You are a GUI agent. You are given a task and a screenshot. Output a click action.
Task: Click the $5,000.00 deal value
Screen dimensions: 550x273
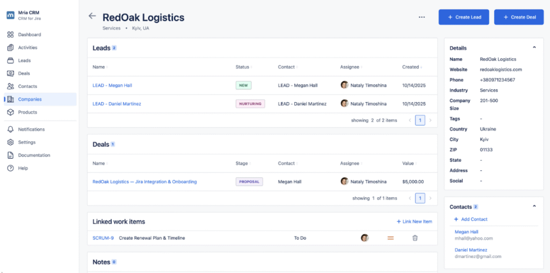point(413,182)
